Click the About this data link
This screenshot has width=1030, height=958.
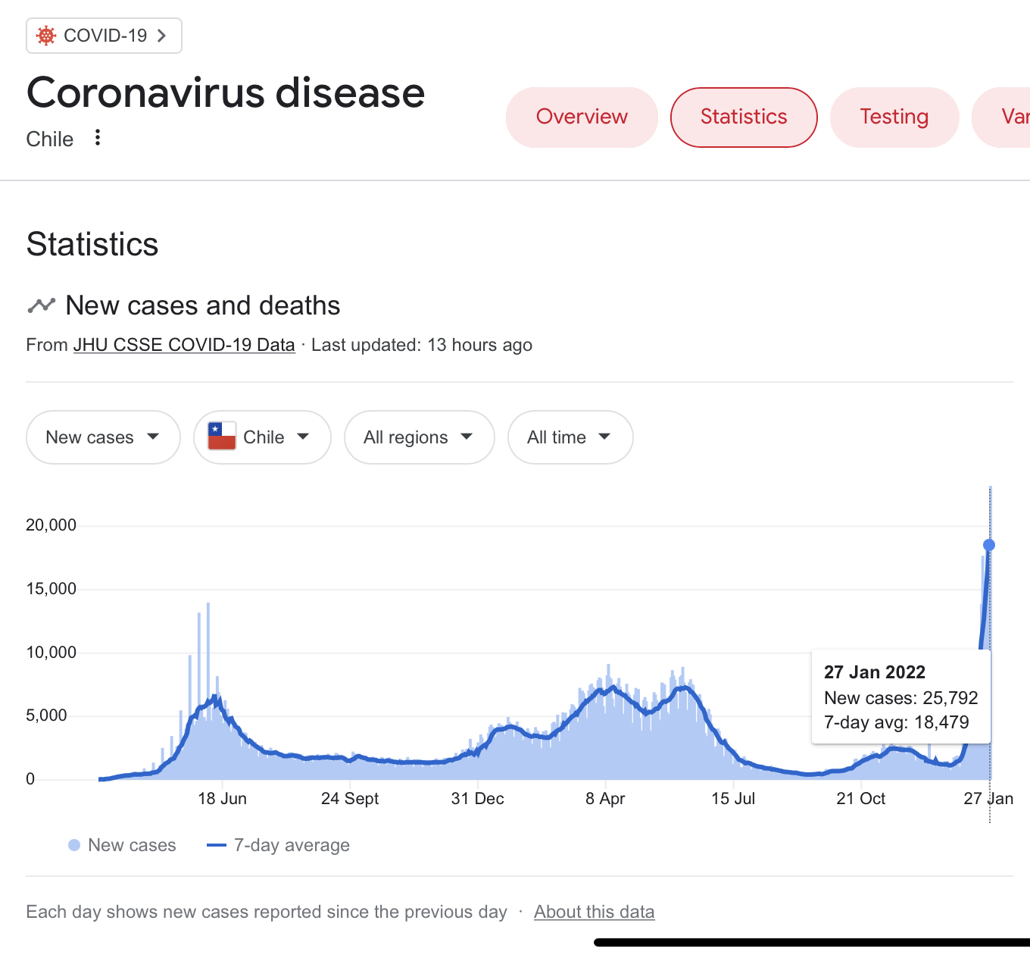[x=594, y=912]
